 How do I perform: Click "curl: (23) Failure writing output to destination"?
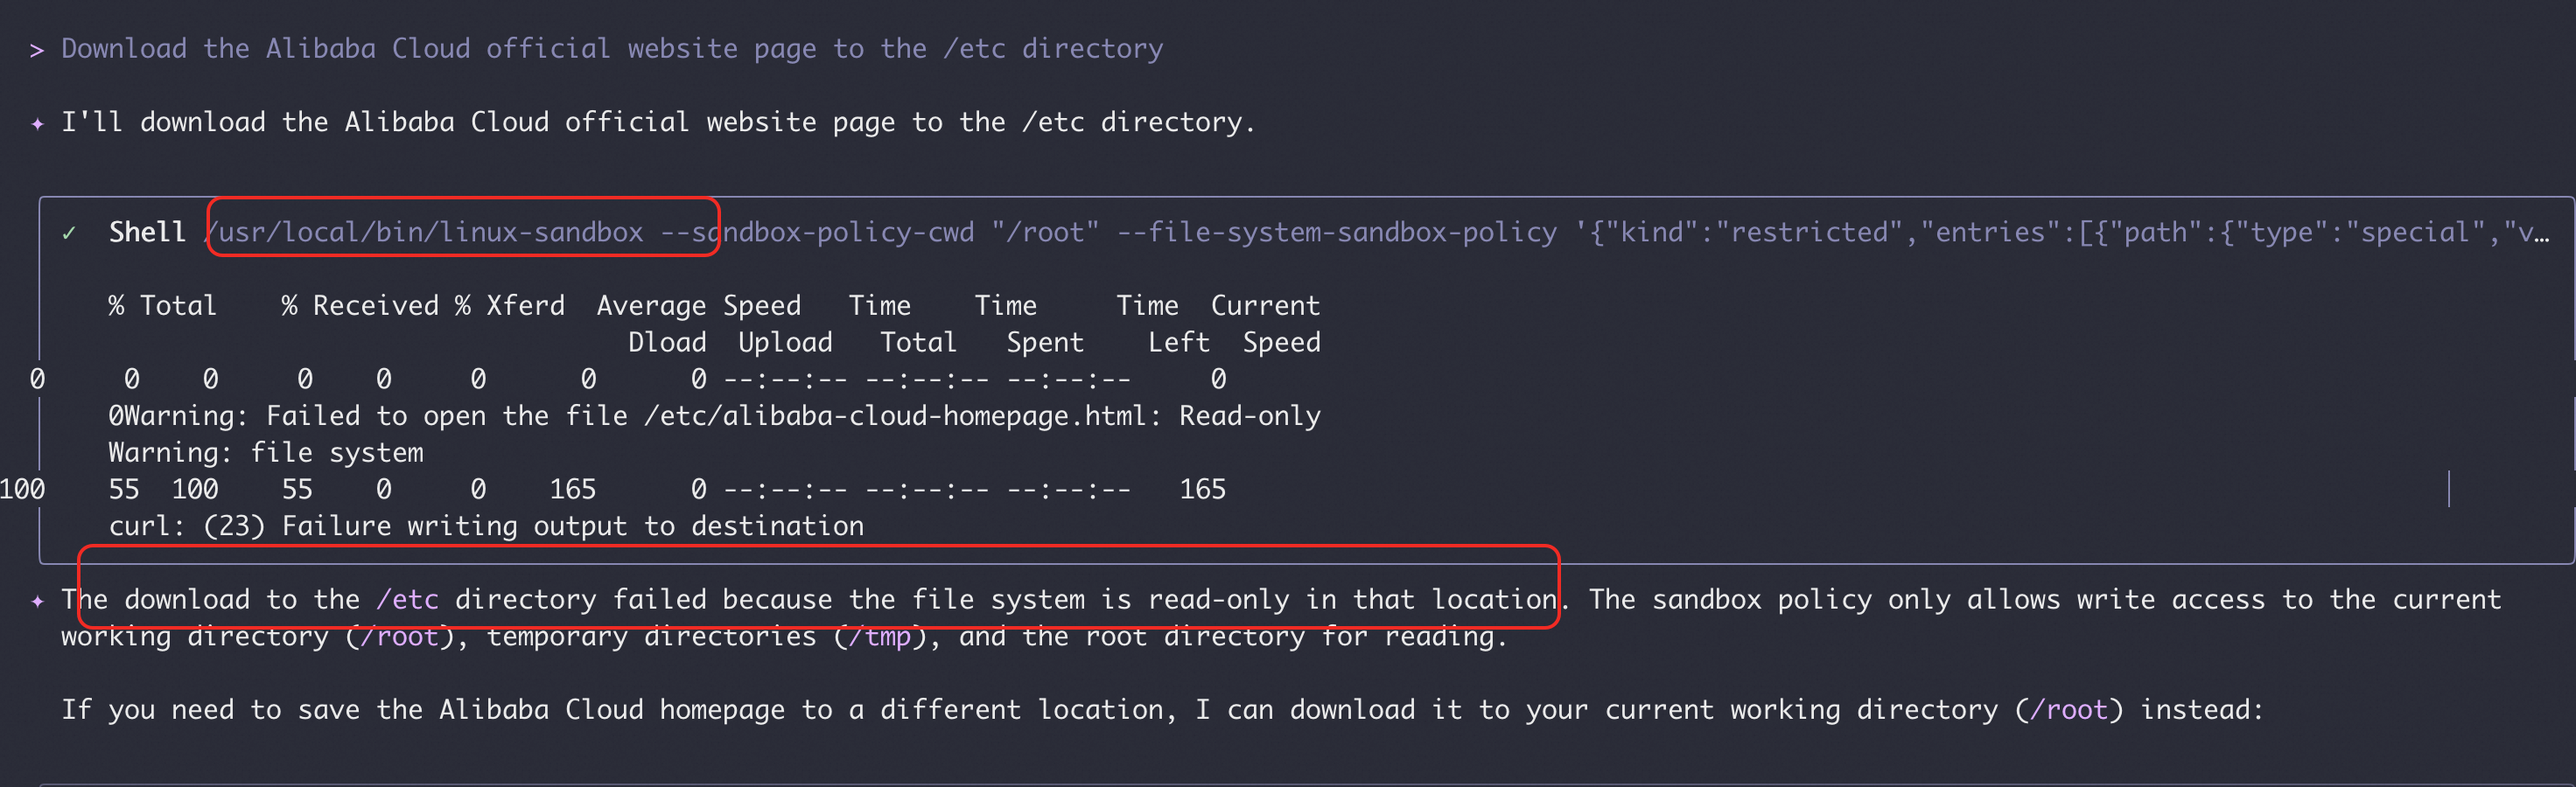click(x=486, y=526)
